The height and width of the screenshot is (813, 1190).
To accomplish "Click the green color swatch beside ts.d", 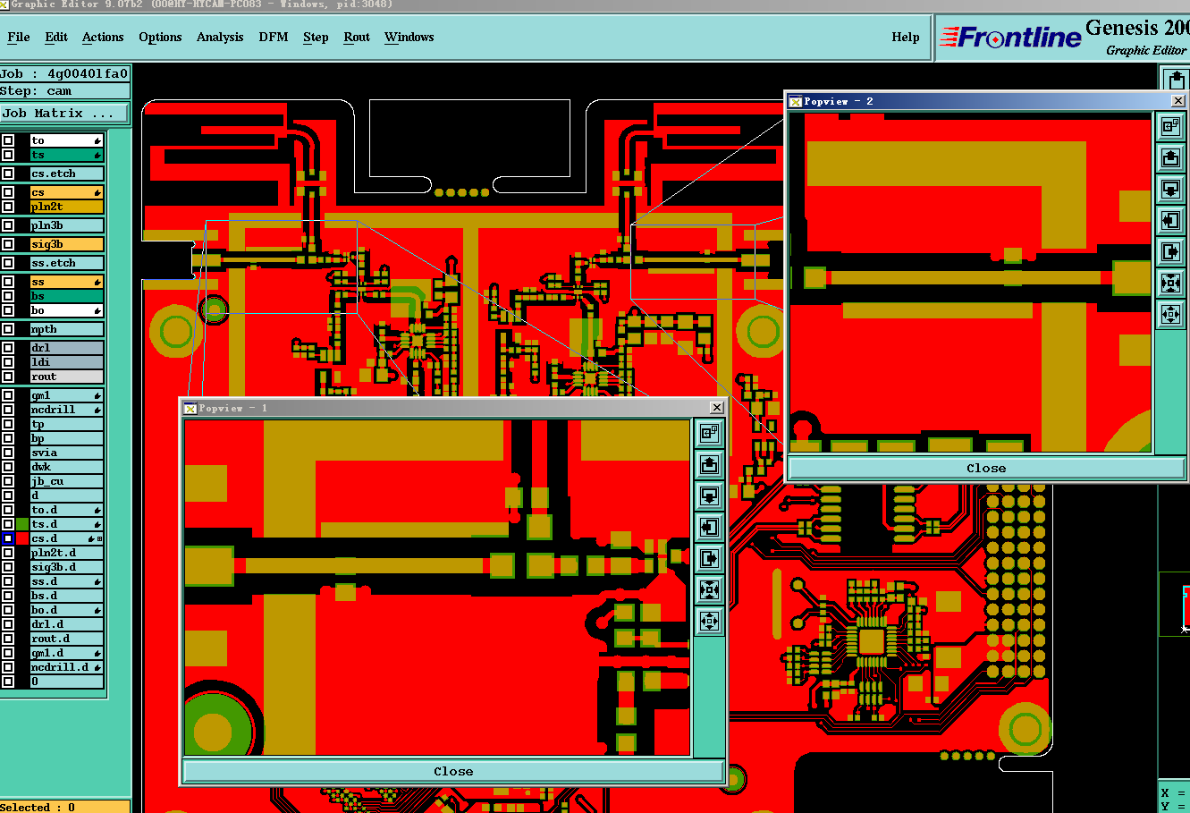I will [x=22, y=524].
